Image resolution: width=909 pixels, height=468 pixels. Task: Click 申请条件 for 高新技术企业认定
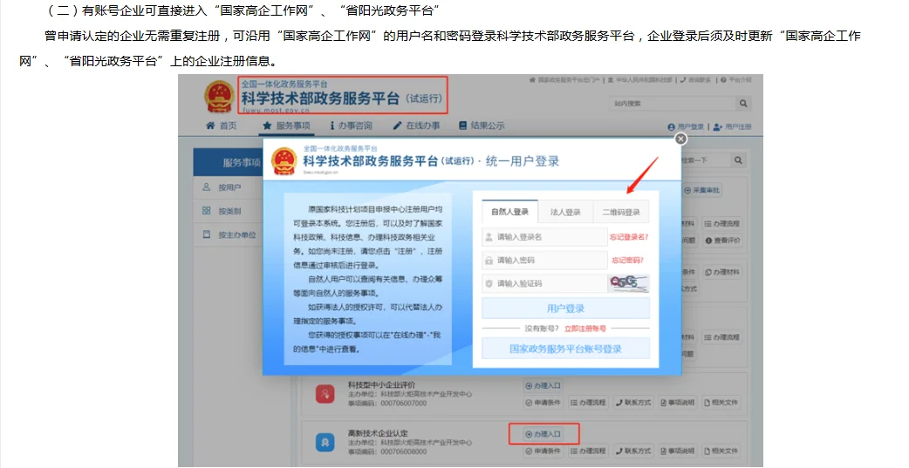click(543, 451)
